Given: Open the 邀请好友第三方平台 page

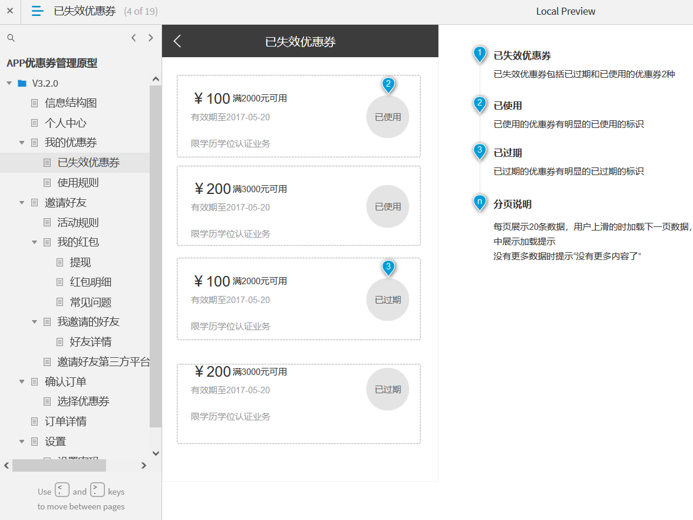Looking at the screenshot, I should point(104,362).
